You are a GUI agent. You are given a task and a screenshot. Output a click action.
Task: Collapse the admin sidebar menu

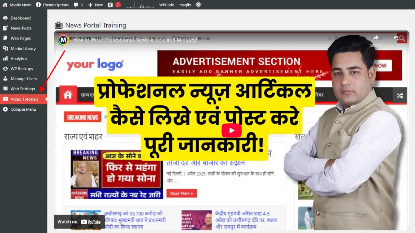tap(24, 109)
